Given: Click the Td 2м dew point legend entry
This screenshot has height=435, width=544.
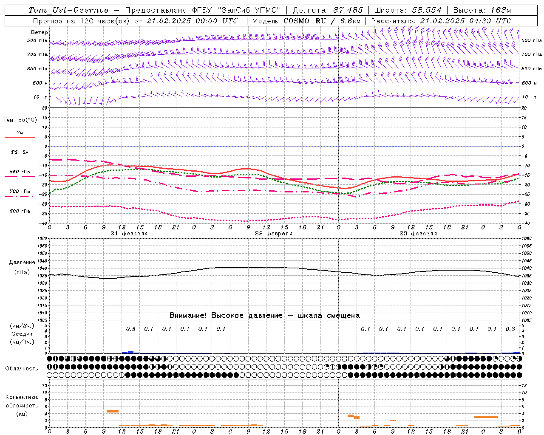Looking at the screenshot, I should (20, 152).
